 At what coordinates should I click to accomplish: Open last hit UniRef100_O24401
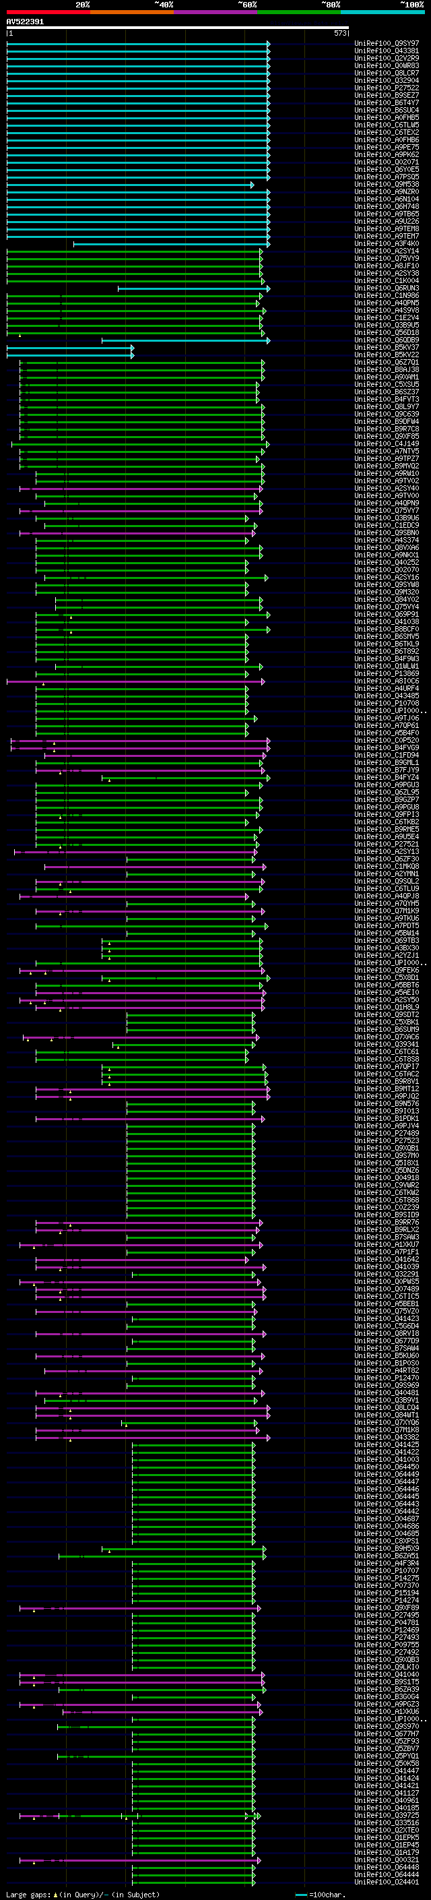tap(387, 1882)
